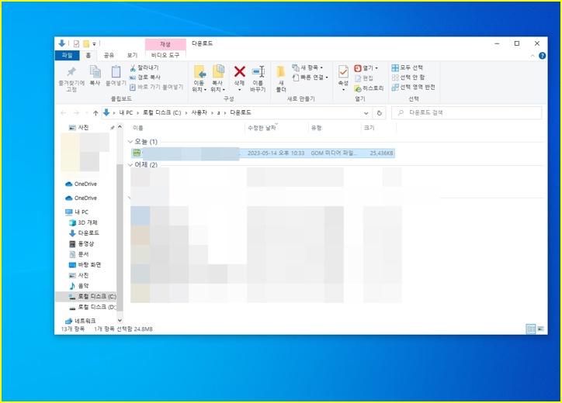Click the Refresh icon beside address bar
The height and width of the screenshot is (403, 562).
tap(380, 113)
